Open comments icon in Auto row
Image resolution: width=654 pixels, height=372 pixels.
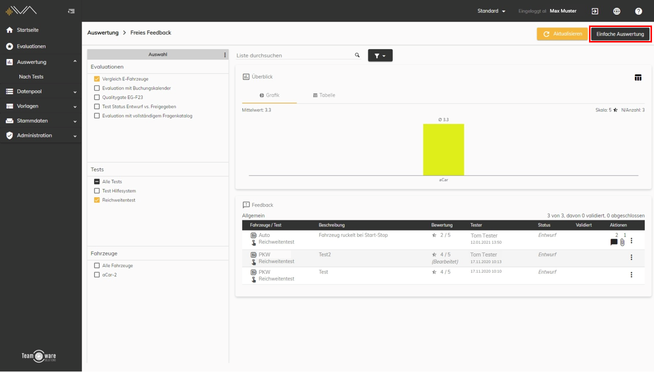click(x=614, y=242)
